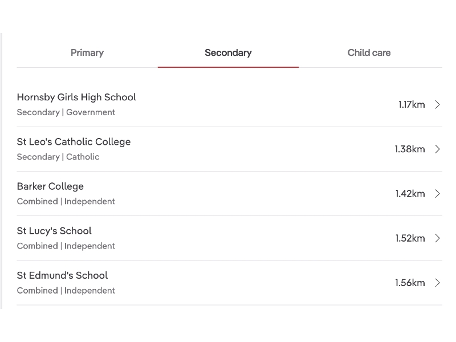Open Barker College details via chevron
456x342 pixels.
pos(437,194)
